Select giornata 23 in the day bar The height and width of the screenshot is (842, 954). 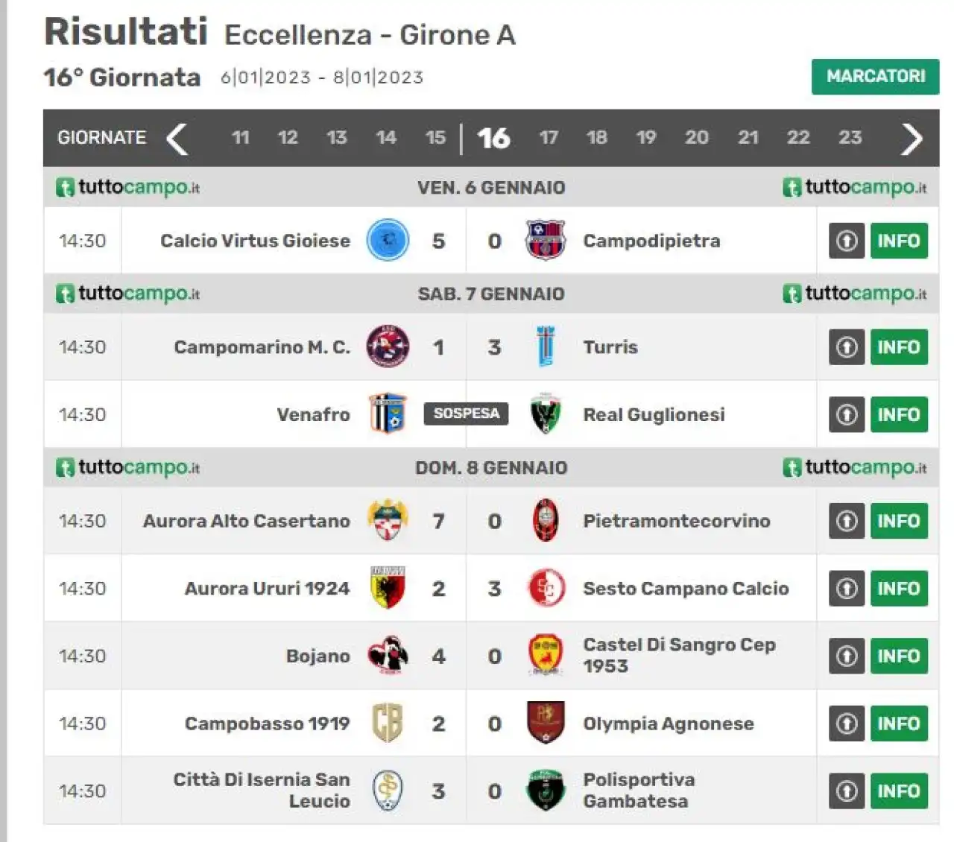tap(850, 138)
